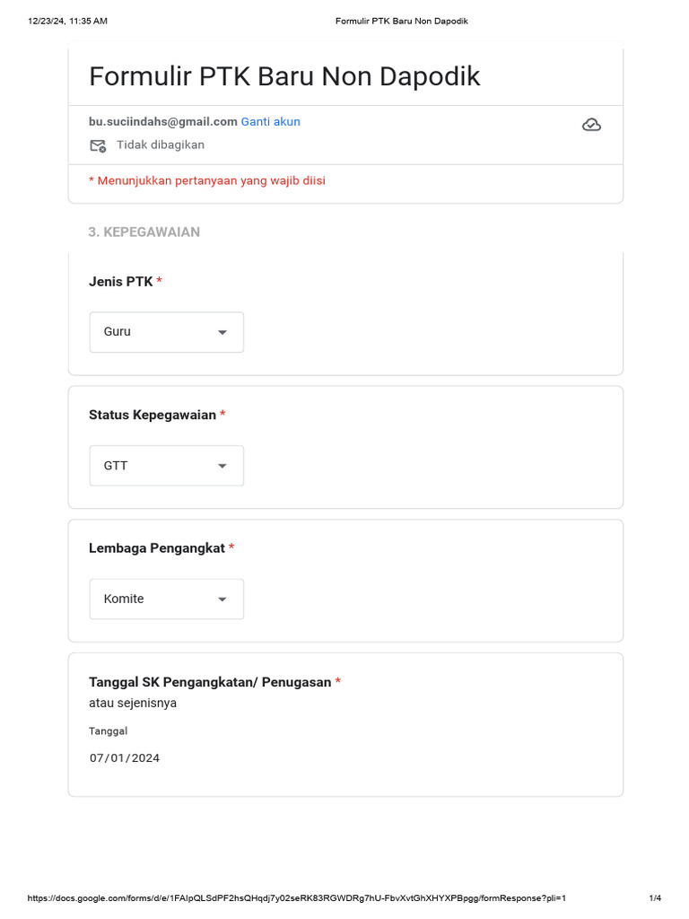Click the 3. KEPEGAWAIAN section header

144,232
